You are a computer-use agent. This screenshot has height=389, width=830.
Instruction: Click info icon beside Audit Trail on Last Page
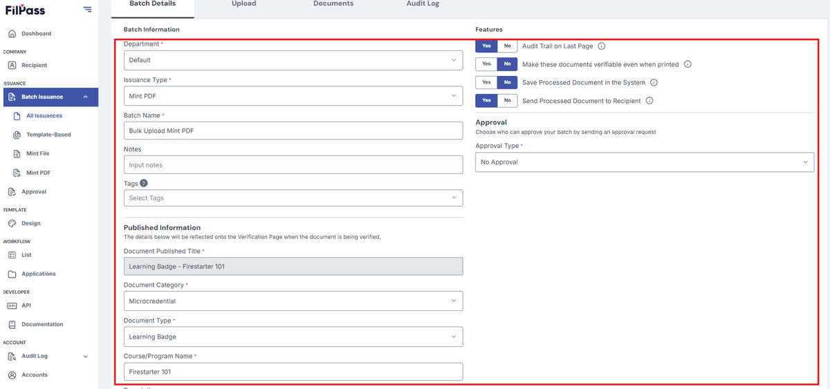602,46
